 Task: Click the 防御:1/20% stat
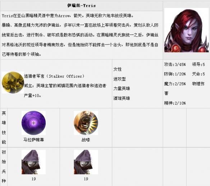175,74
